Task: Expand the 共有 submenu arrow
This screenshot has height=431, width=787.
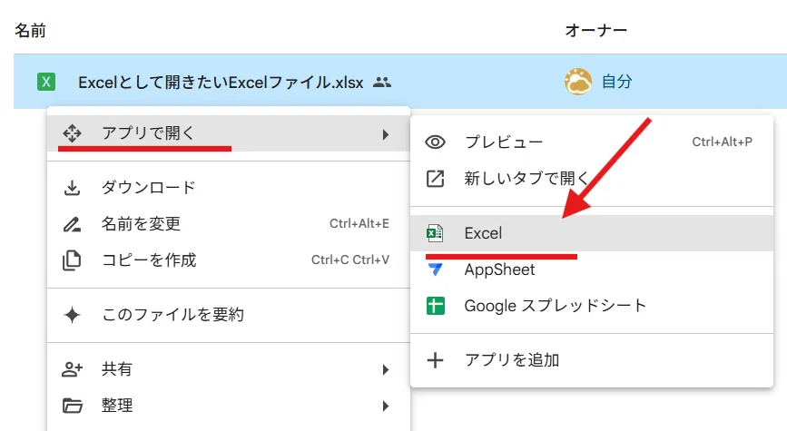Action: [385, 370]
